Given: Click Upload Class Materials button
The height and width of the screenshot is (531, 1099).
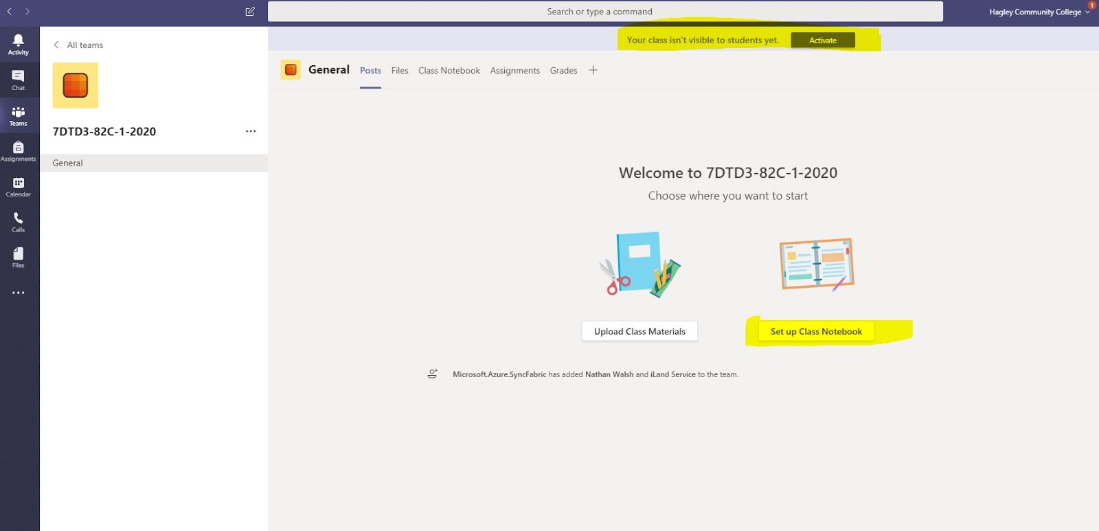Looking at the screenshot, I should coord(639,331).
